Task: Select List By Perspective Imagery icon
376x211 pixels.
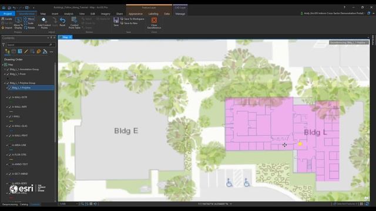Action: point(45,52)
